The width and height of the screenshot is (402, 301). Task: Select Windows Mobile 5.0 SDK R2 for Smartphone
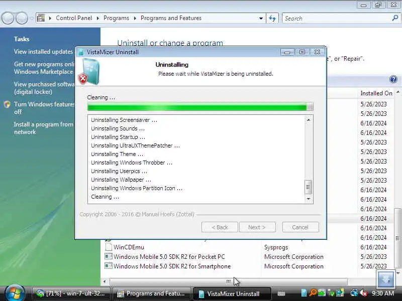click(x=248, y=266)
